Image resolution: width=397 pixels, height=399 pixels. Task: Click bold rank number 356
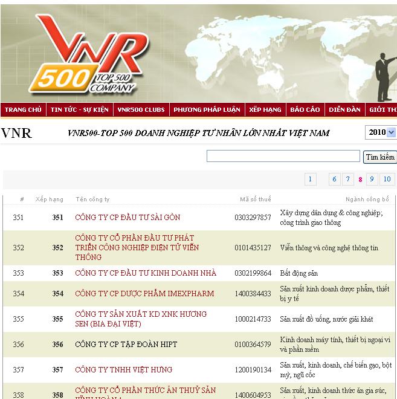(x=58, y=345)
